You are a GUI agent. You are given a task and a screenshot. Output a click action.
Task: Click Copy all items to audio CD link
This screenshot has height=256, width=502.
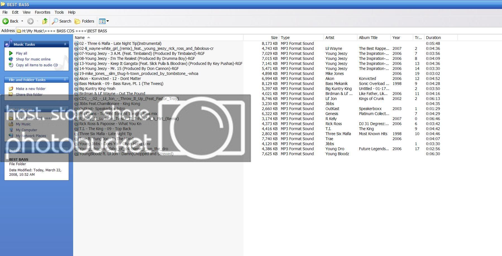tap(37, 65)
